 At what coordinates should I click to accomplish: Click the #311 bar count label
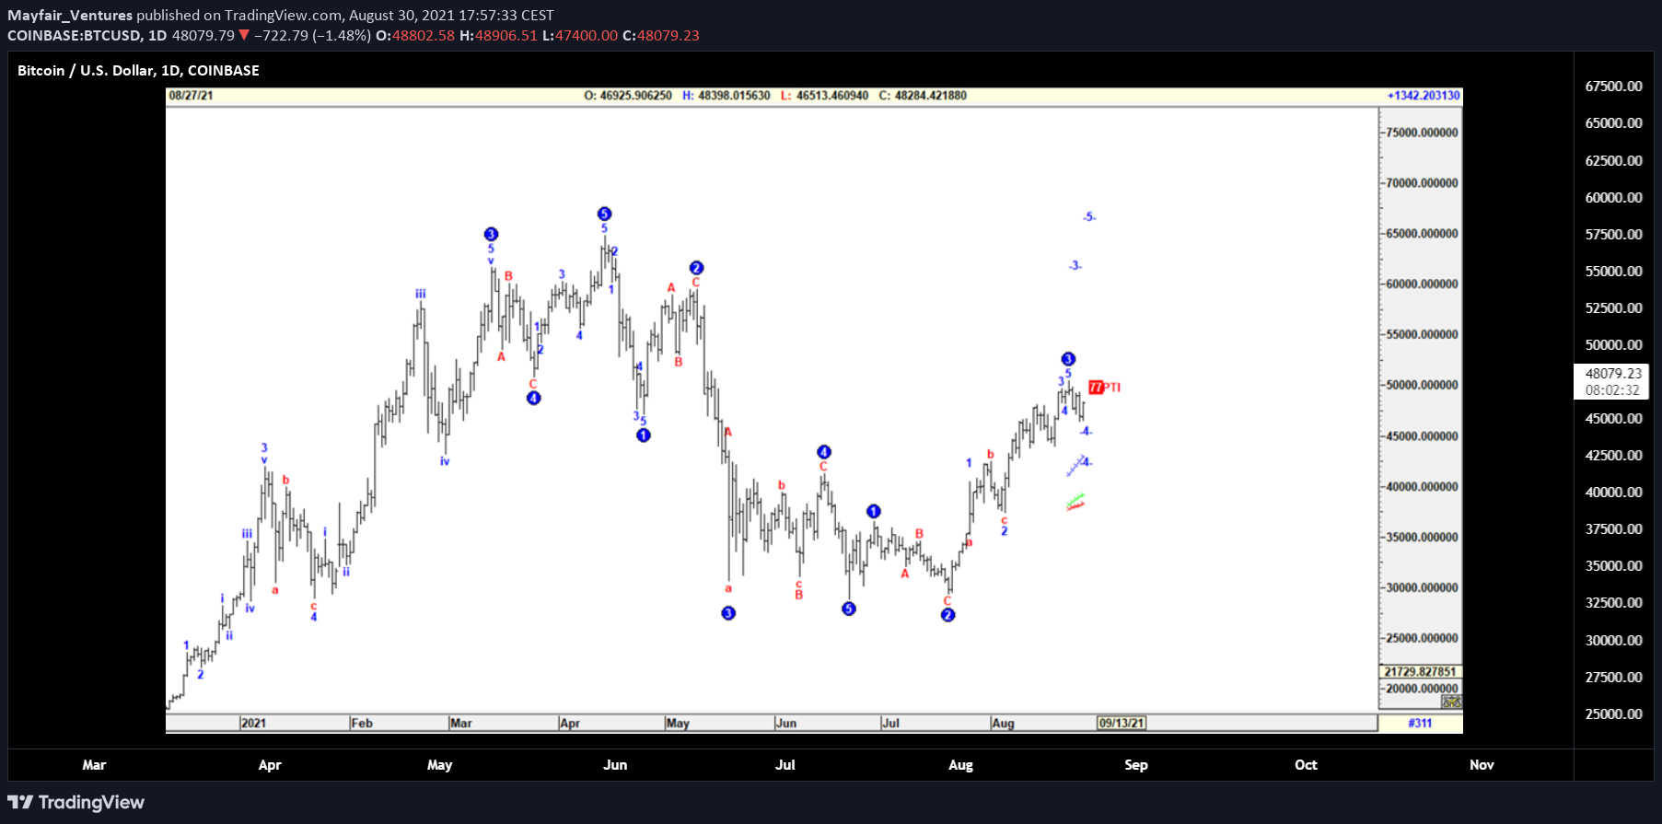1420,723
